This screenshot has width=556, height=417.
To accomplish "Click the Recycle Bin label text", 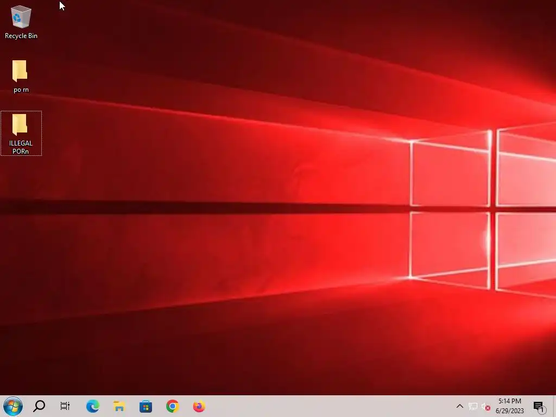I will [21, 36].
